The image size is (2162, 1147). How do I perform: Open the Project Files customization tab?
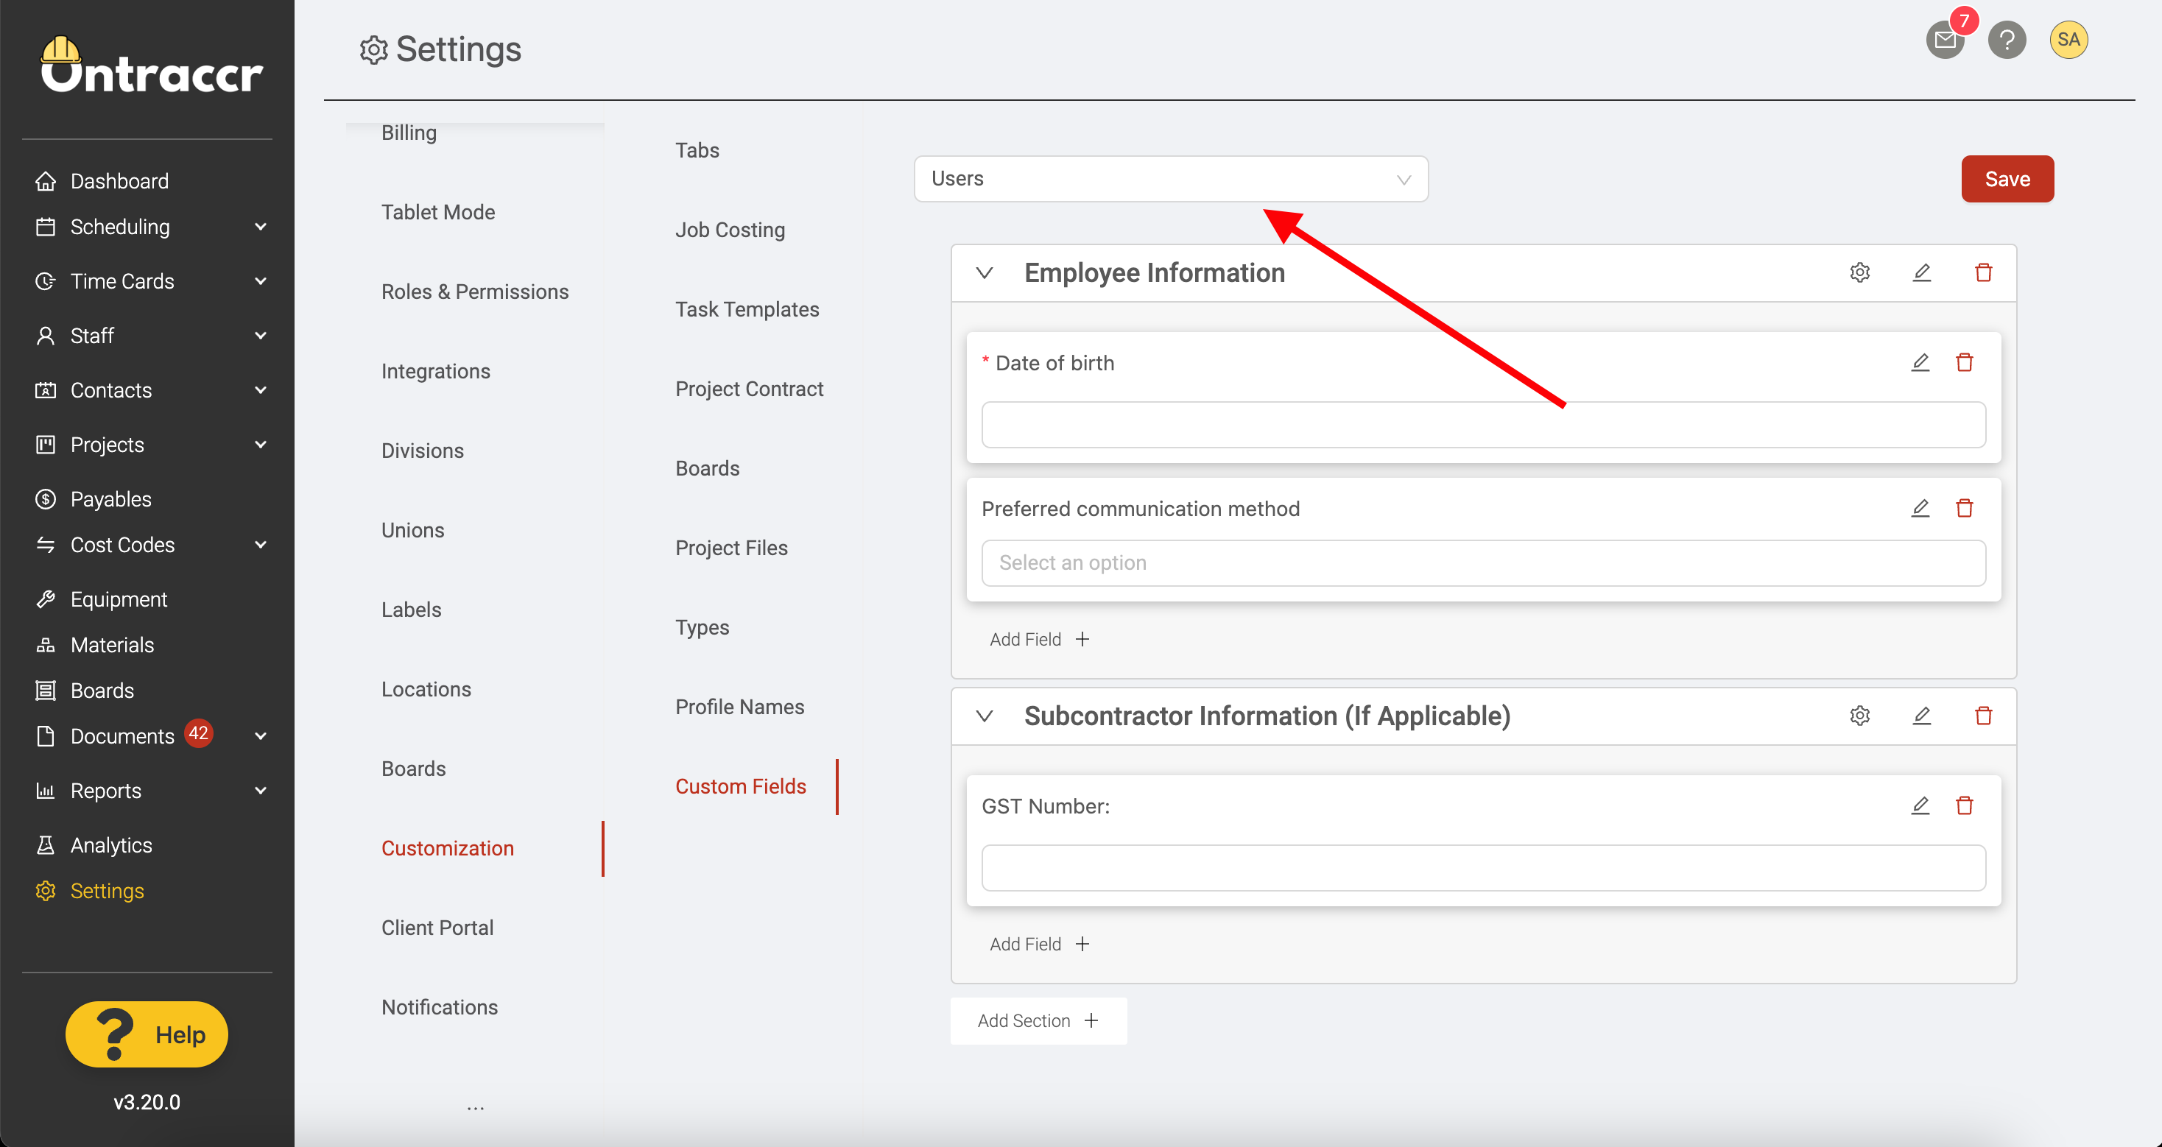pos(731,548)
